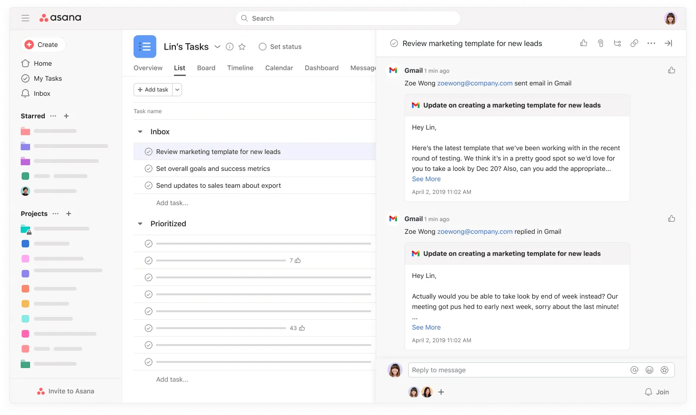Complete the task in the details pane header

click(x=394, y=43)
